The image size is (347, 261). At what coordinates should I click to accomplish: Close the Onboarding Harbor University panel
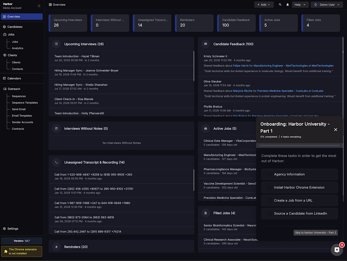click(x=336, y=130)
